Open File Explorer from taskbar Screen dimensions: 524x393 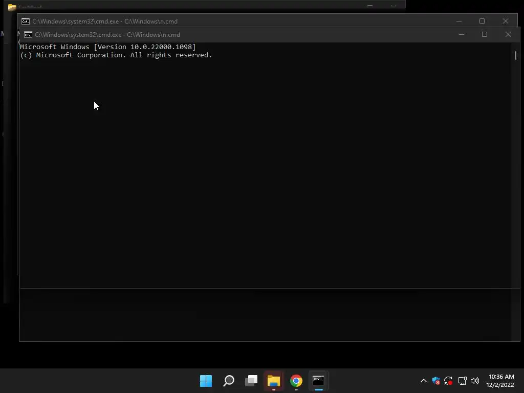(274, 381)
